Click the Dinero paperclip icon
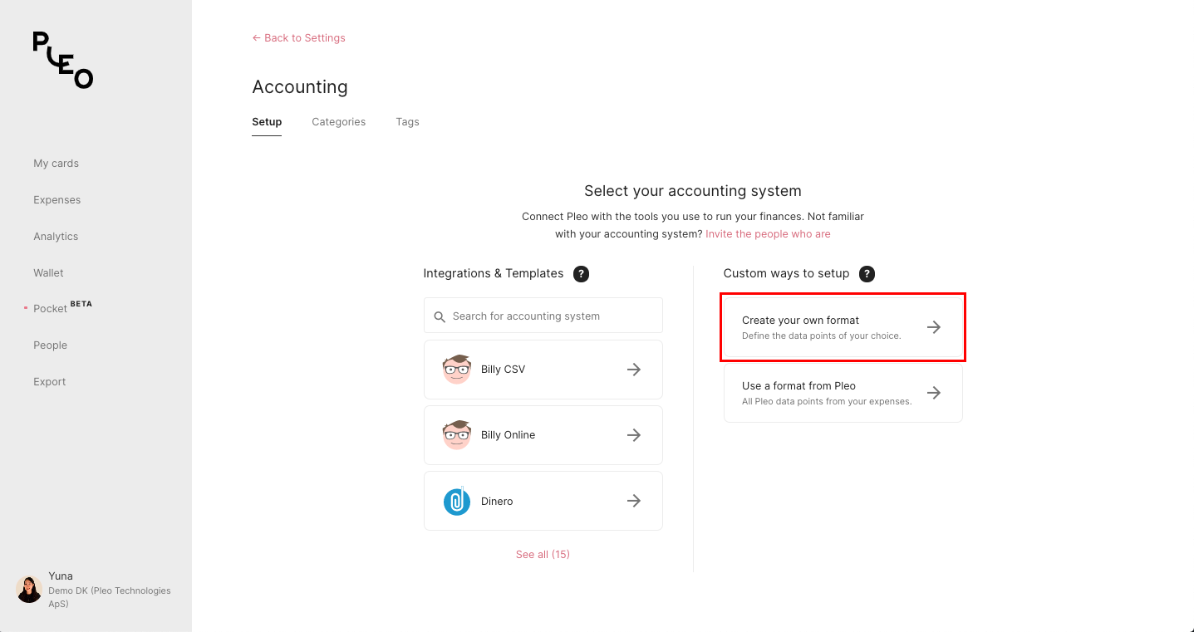Screen dimensions: 1194x632 (x=457, y=501)
